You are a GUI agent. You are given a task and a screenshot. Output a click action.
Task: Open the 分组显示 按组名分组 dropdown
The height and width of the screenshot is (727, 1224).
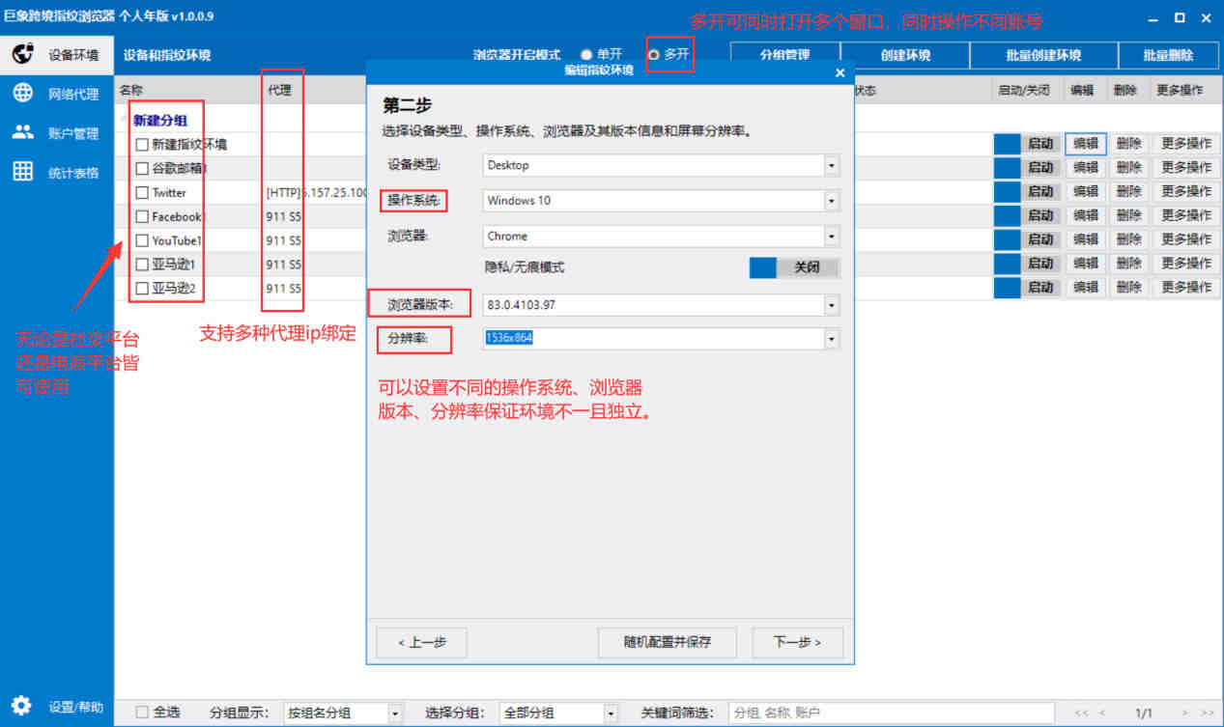(x=394, y=713)
